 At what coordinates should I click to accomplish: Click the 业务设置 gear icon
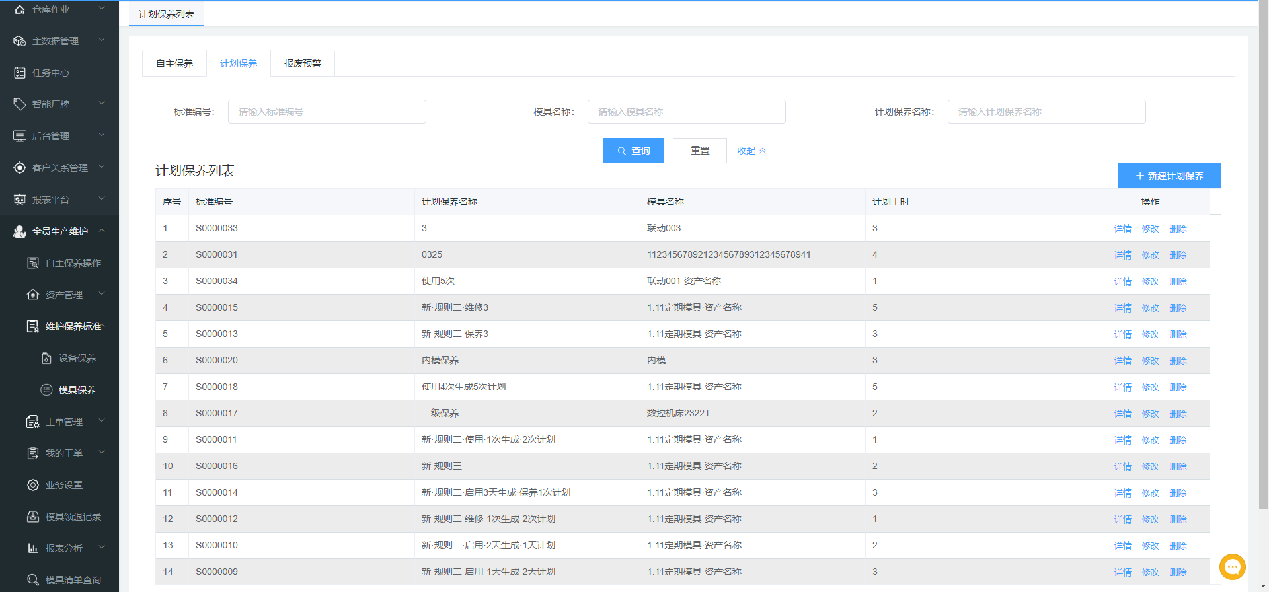[33, 485]
